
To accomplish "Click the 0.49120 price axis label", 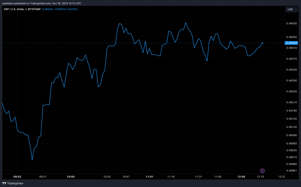I will (291, 127).
